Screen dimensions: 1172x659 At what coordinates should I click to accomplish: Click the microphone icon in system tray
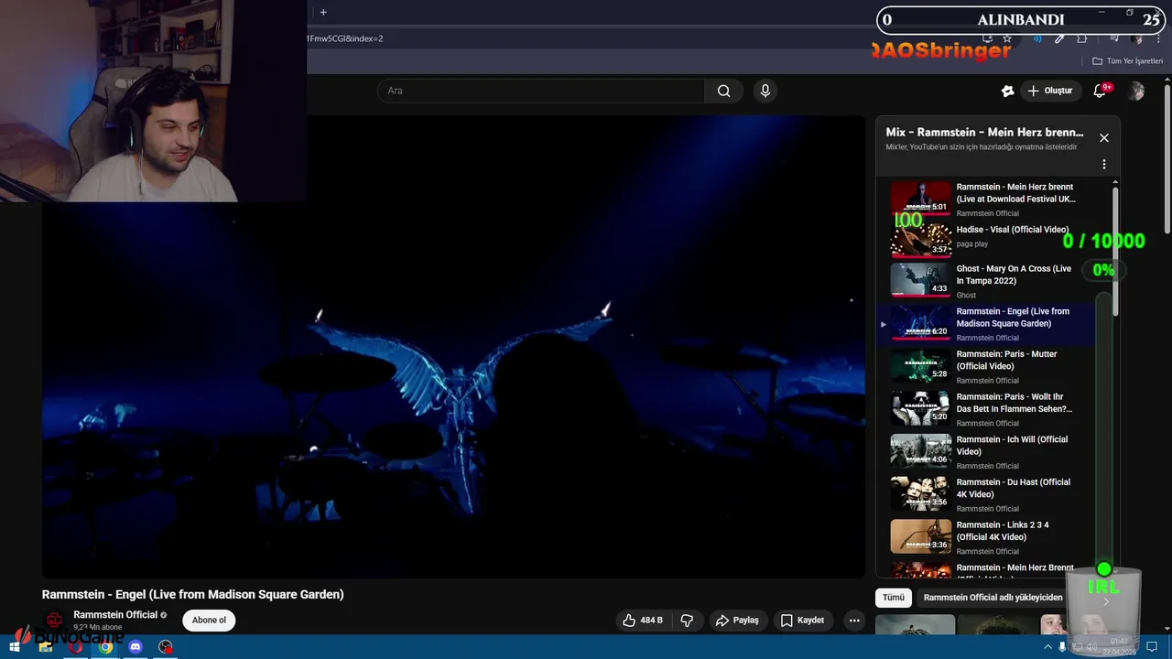pos(1062,647)
